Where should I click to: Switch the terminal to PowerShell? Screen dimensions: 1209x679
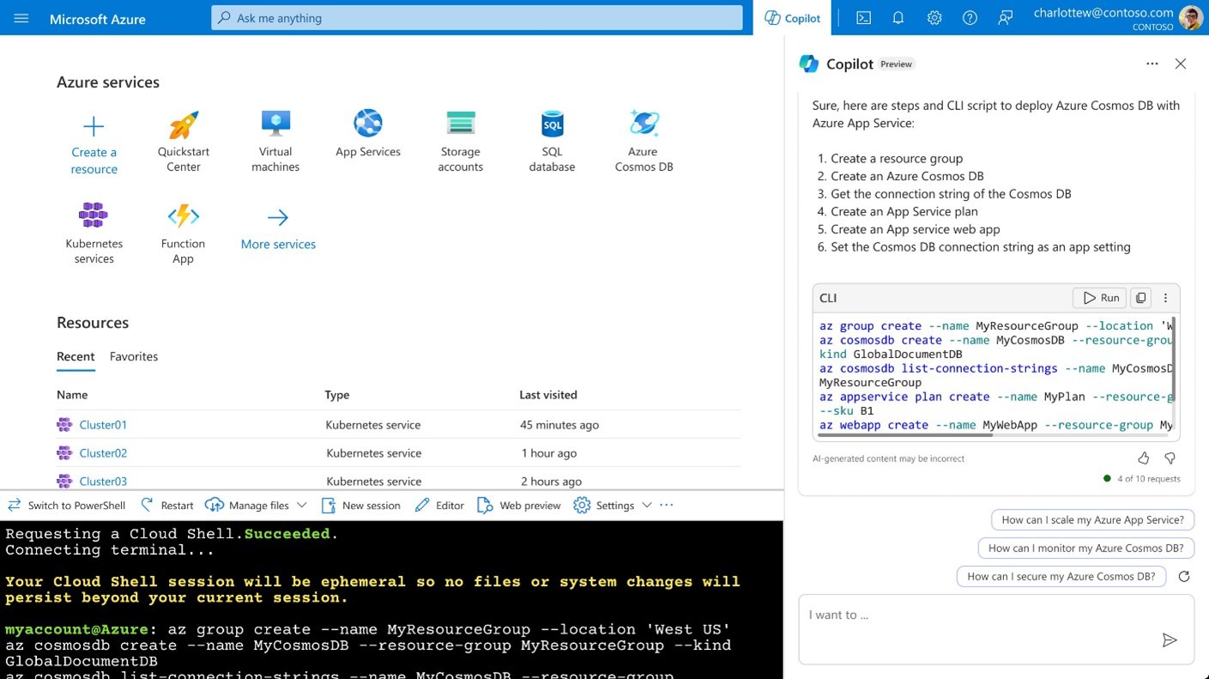66,505
